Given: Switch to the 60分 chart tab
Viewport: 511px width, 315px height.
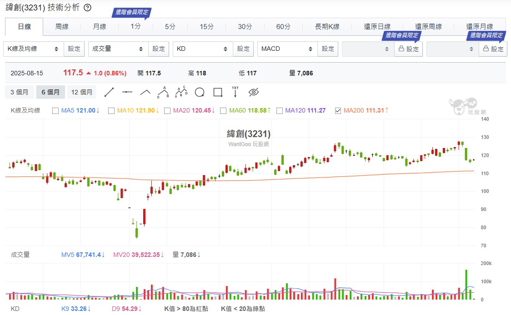Looking at the screenshot, I should point(283,27).
